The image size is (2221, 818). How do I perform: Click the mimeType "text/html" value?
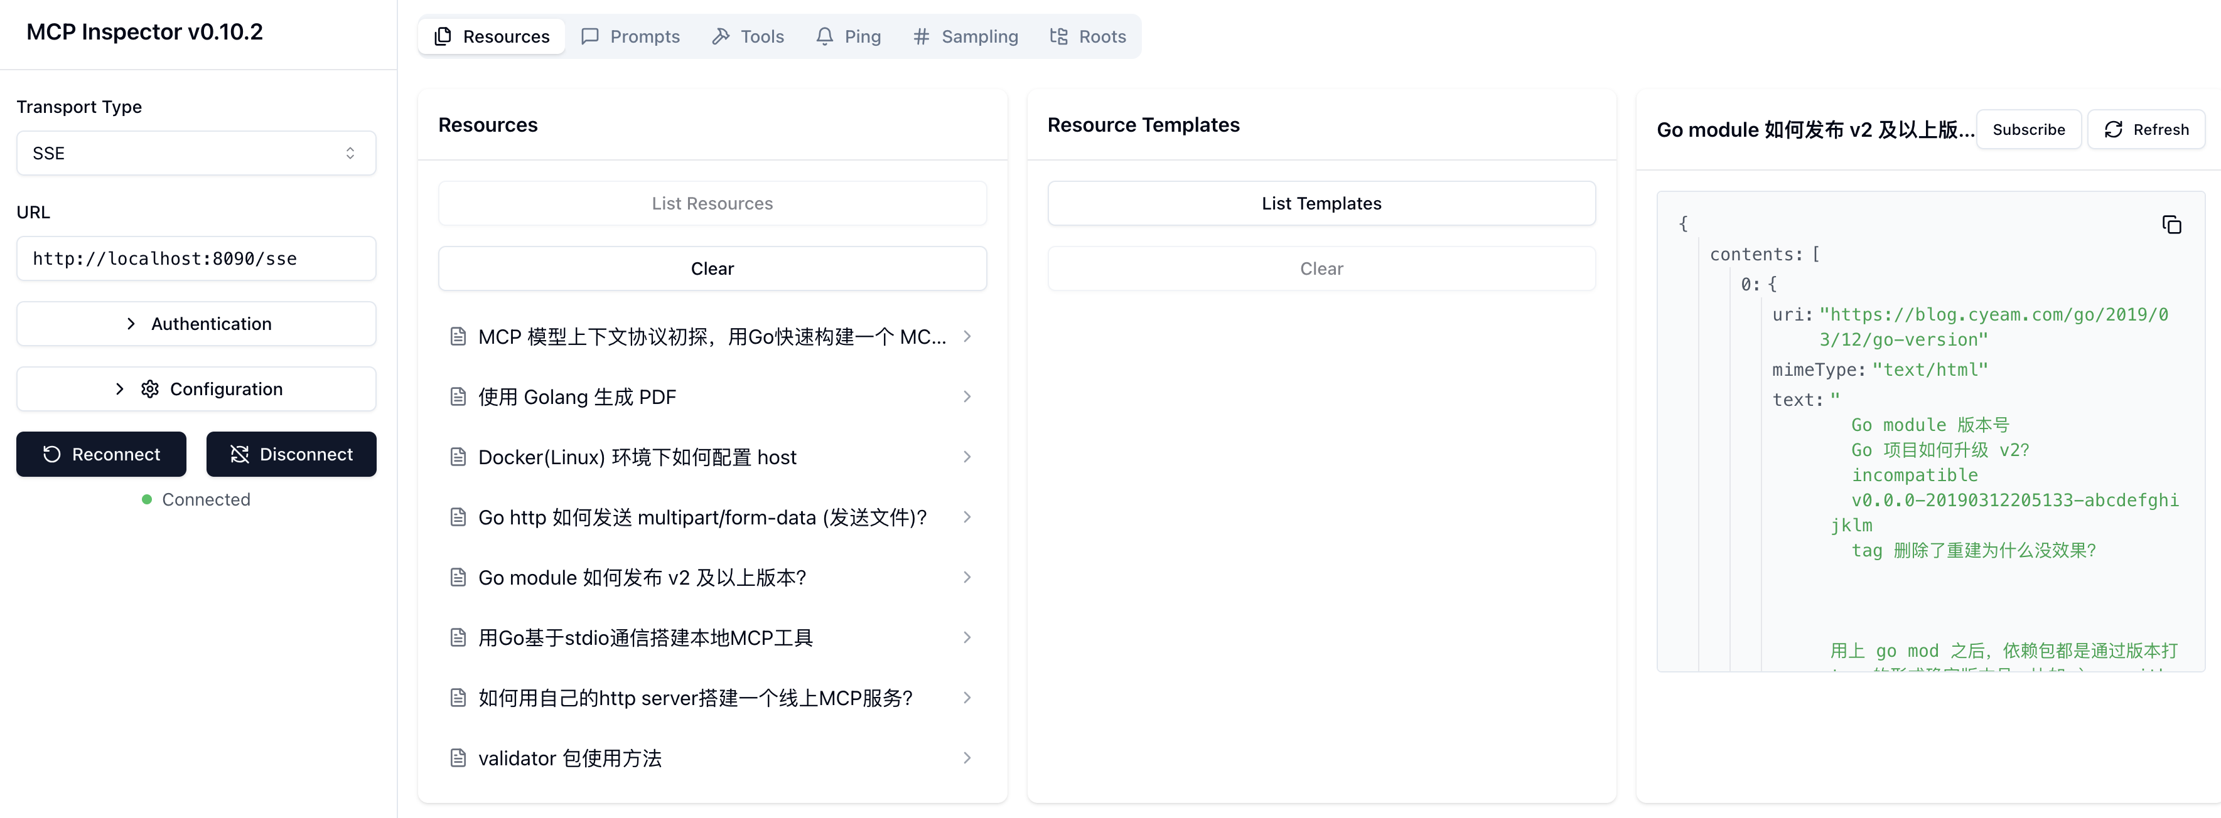(1930, 369)
